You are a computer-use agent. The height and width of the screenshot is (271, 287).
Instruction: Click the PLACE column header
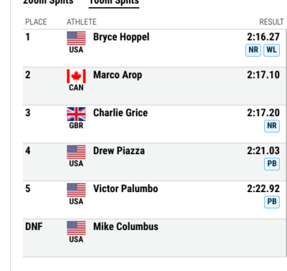point(36,22)
